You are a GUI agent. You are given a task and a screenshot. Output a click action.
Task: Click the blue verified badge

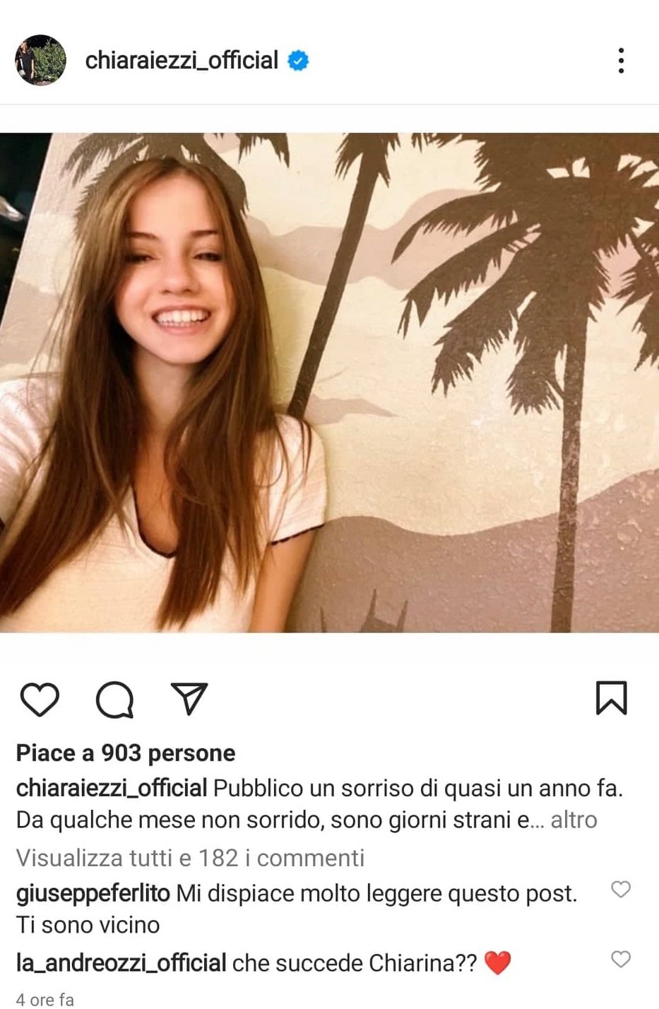point(298,61)
